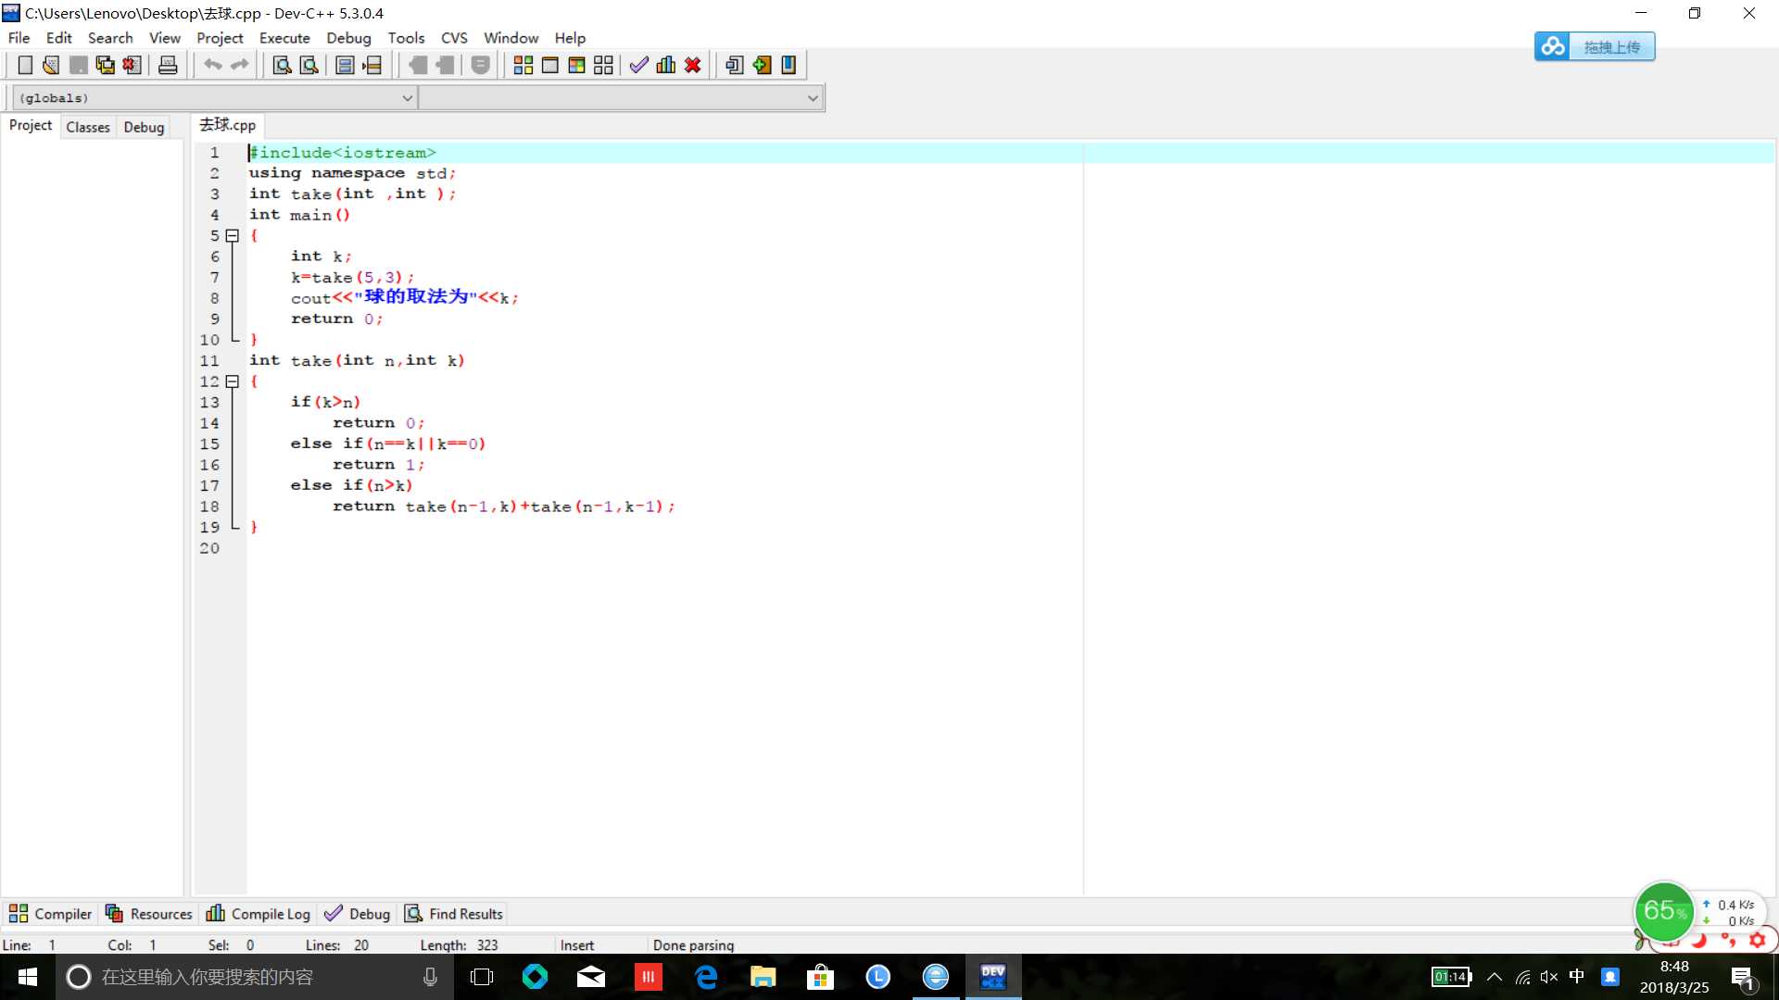The width and height of the screenshot is (1779, 1000).
Task: Open the (globals) scope dropdown
Action: (213, 98)
